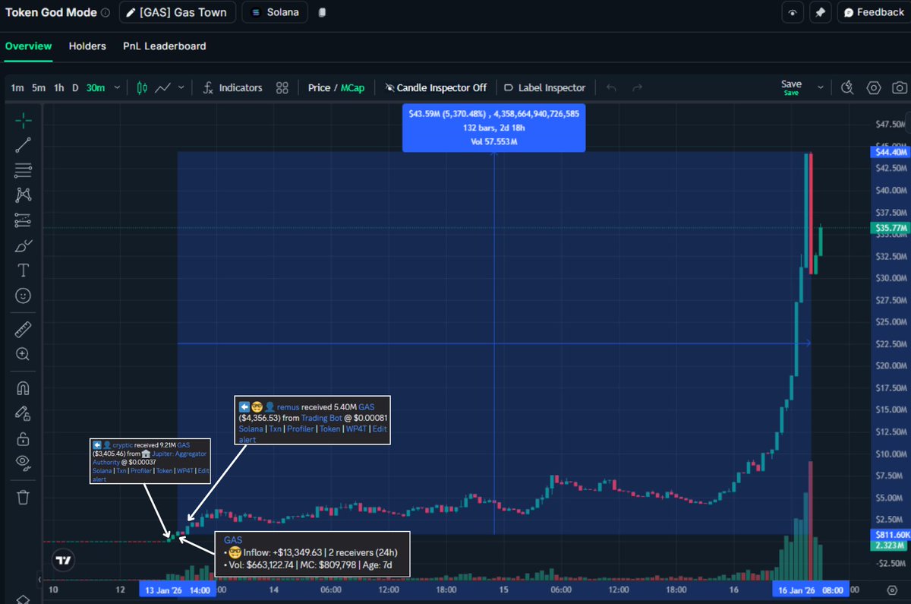Select the brush drawing tool
The width and height of the screenshot is (911, 604).
[23, 245]
